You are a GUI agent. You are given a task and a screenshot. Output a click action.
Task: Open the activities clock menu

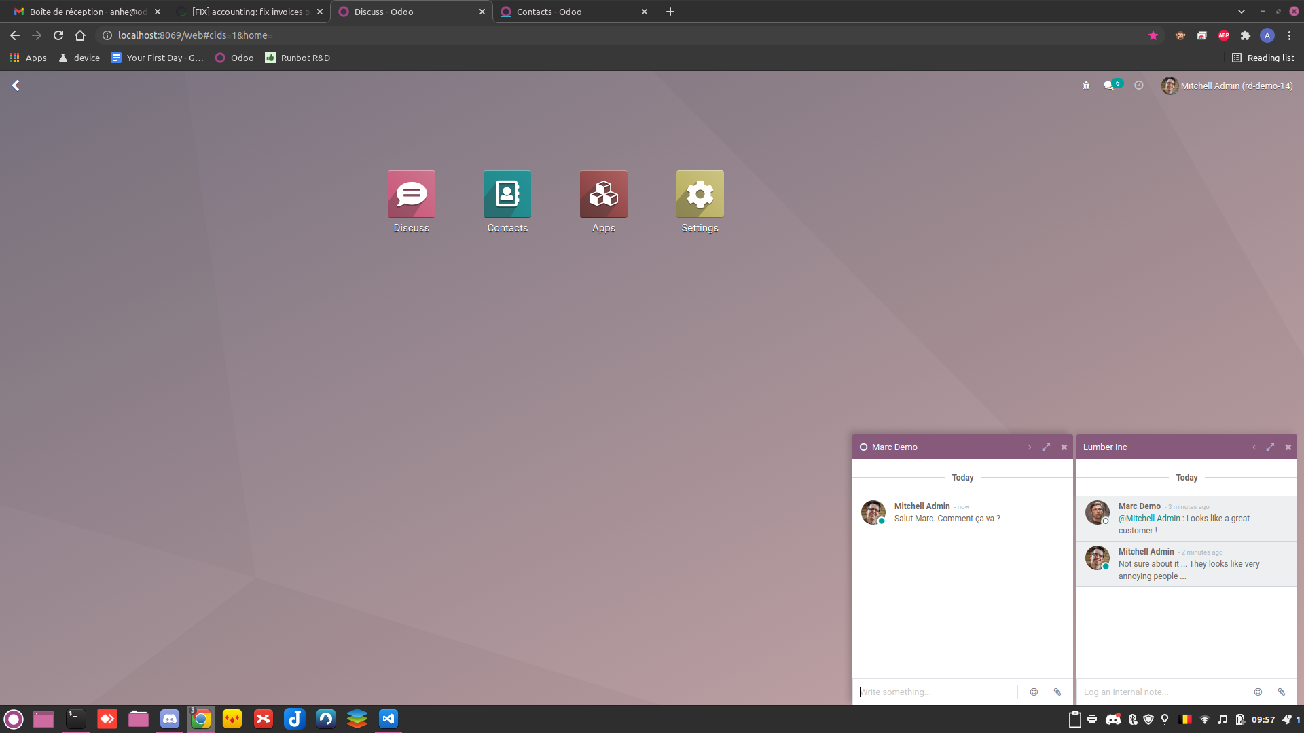click(1139, 86)
